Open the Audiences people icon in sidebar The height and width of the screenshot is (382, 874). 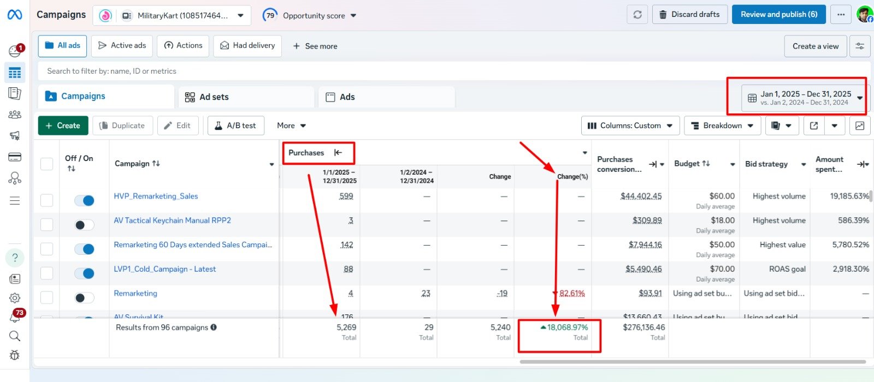[15, 115]
